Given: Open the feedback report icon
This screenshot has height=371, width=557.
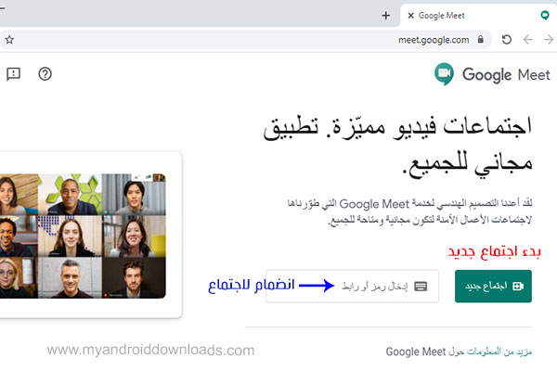Looking at the screenshot, I should 14,74.
